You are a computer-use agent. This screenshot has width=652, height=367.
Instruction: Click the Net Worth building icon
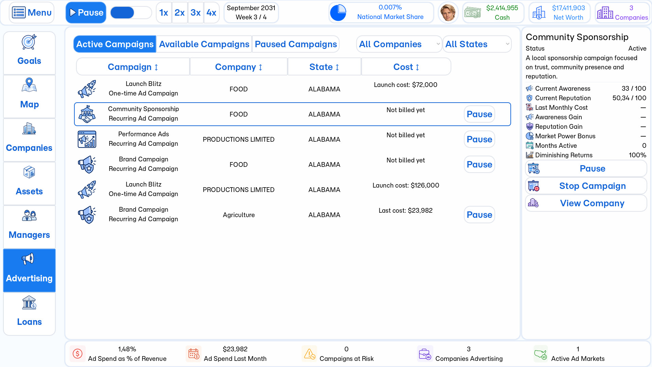click(539, 13)
